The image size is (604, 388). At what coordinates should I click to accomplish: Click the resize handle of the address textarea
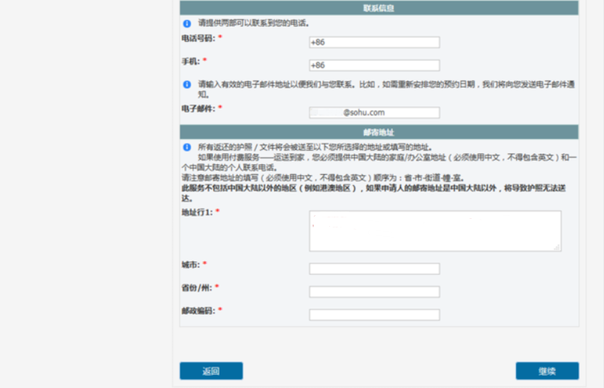coord(557,247)
